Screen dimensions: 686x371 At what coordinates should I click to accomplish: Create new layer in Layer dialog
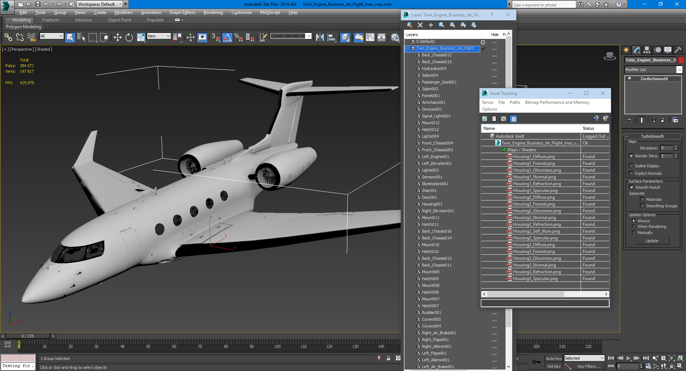[x=409, y=25]
